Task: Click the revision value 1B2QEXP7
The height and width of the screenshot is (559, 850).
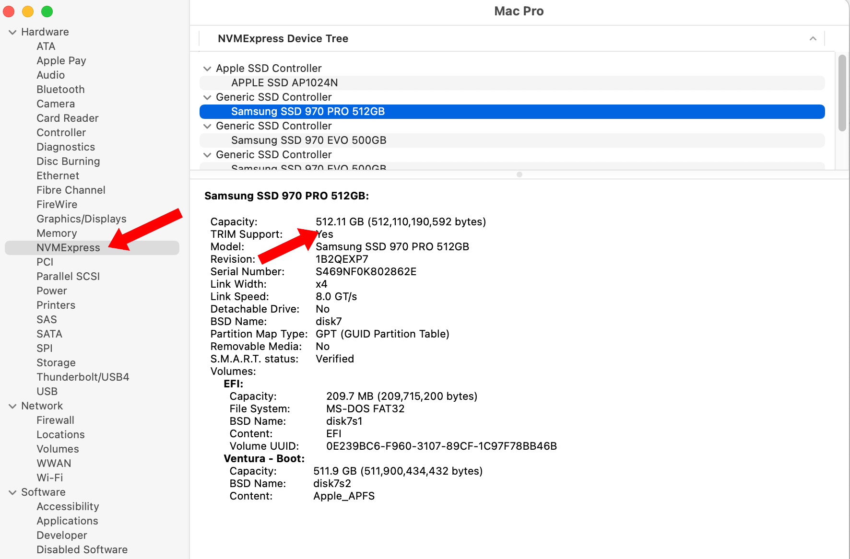Action: pyautogui.click(x=342, y=259)
